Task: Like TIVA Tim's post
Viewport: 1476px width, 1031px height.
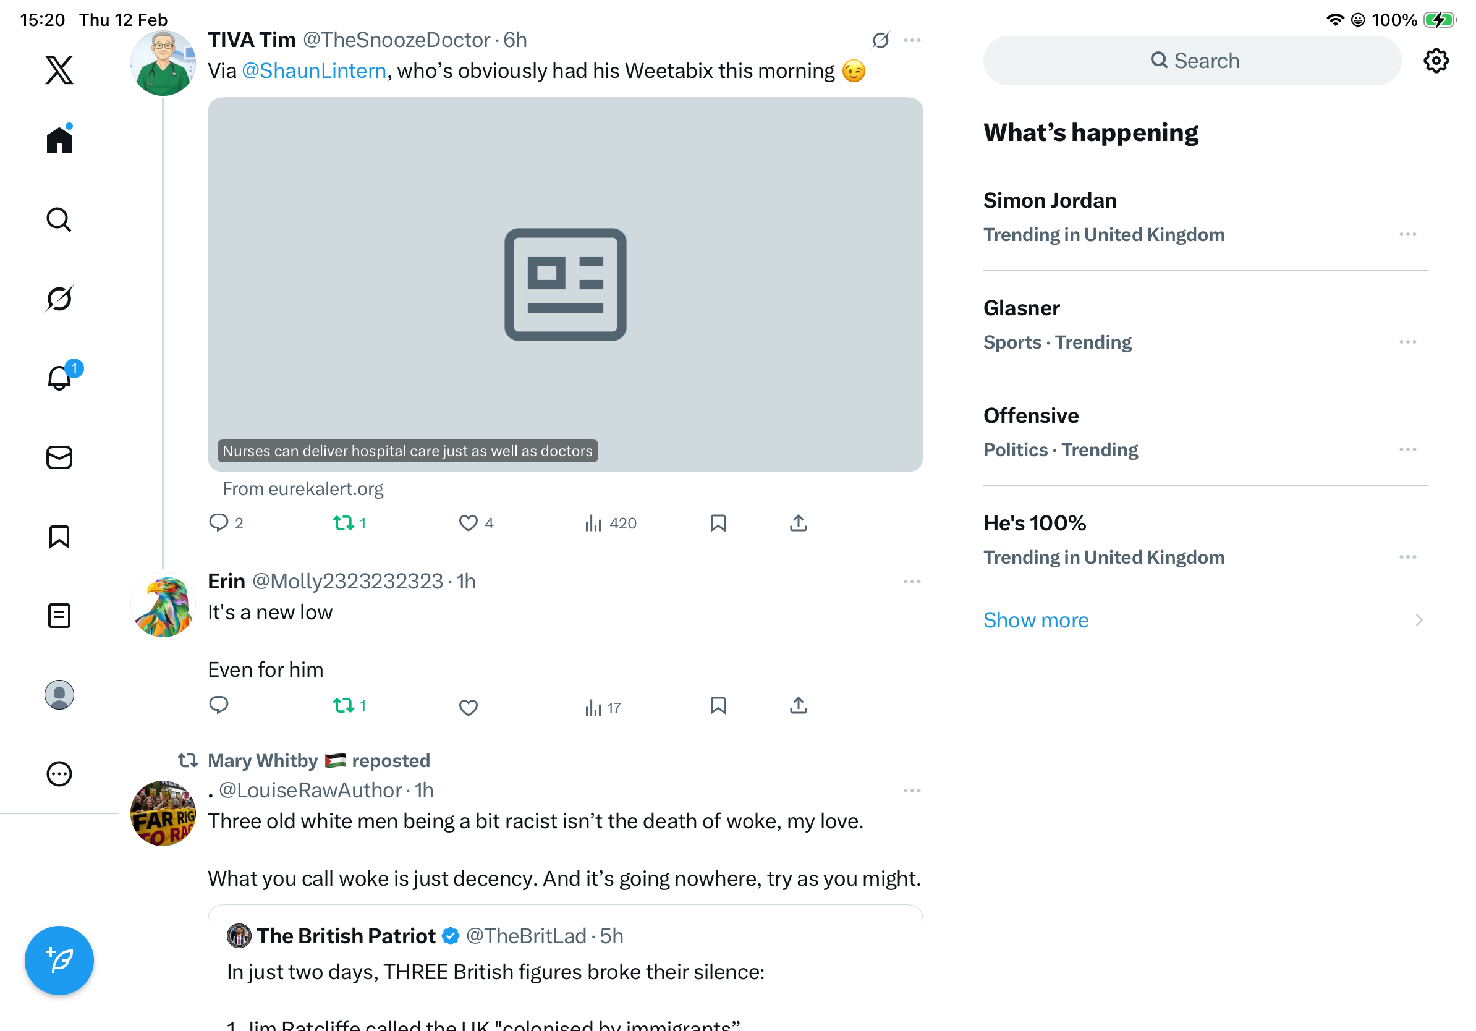Action: [469, 523]
